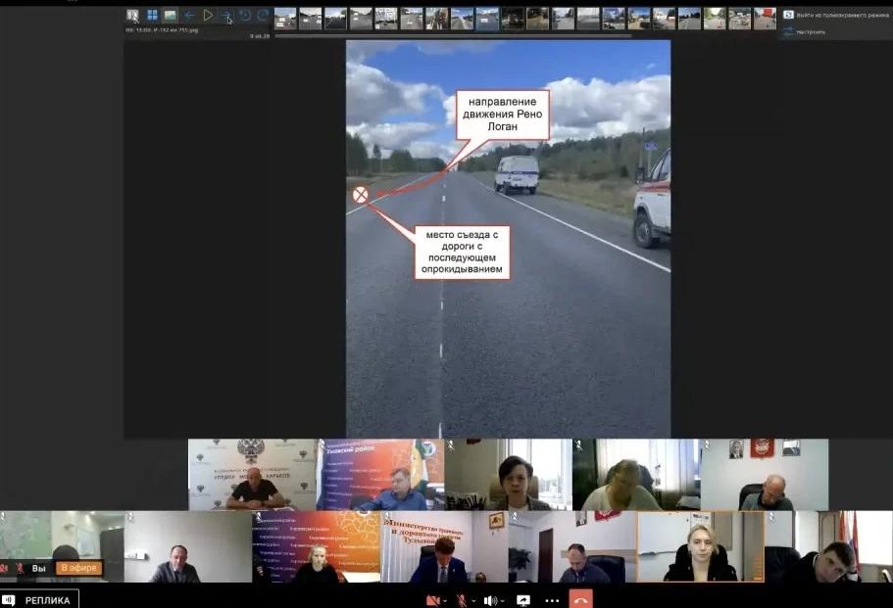Start the slideshow with play icon
The width and height of the screenshot is (893, 608).
[x=208, y=16]
